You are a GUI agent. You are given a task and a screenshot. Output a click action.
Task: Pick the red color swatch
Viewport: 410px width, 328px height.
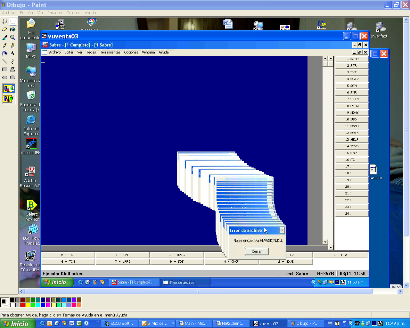tap(22, 305)
